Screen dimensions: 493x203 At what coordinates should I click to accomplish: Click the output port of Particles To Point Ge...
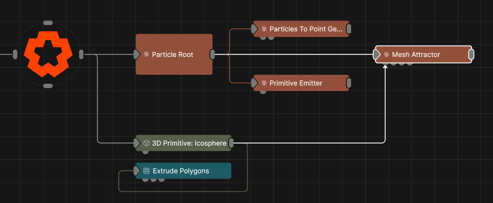(348, 29)
